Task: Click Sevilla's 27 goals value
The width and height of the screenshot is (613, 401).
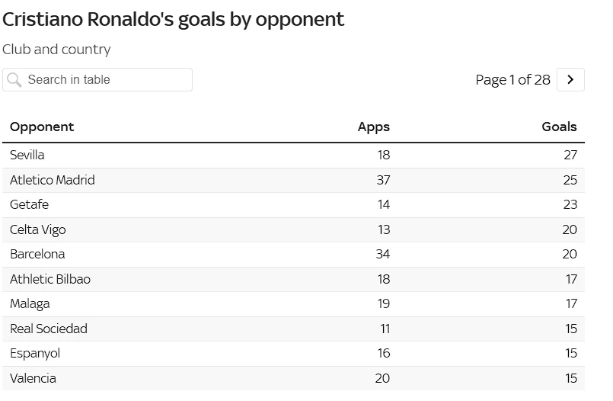Action: point(570,156)
